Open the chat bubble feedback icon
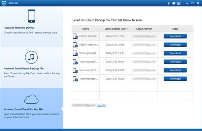202x131 pixels. (174, 3)
